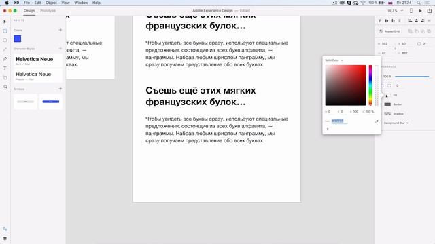Click the opacity slider in Appearance
Viewport: 435px width, 244px height.
click(412, 77)
